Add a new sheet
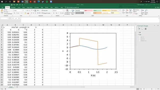This screenshot has width=160, height=90. point(17,87)
